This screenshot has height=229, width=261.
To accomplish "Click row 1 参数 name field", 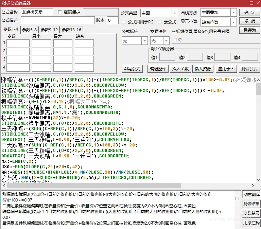I will pos(18,43).
